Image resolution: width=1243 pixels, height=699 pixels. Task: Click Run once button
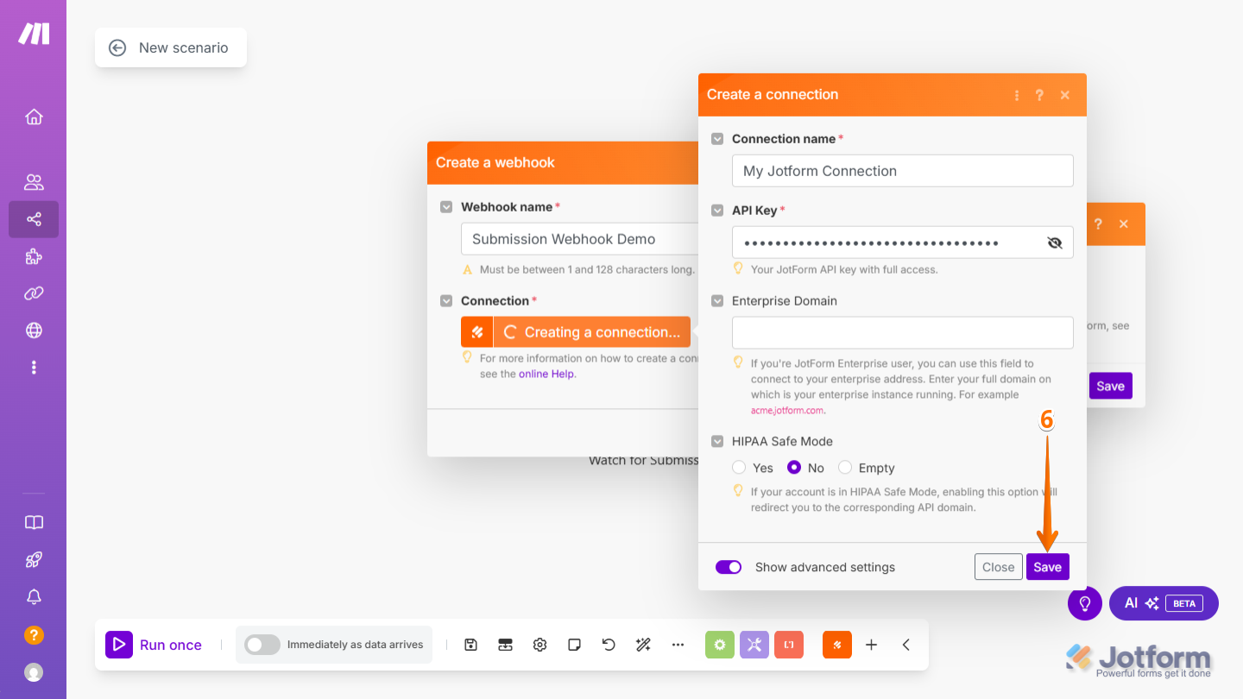[155, 645]
